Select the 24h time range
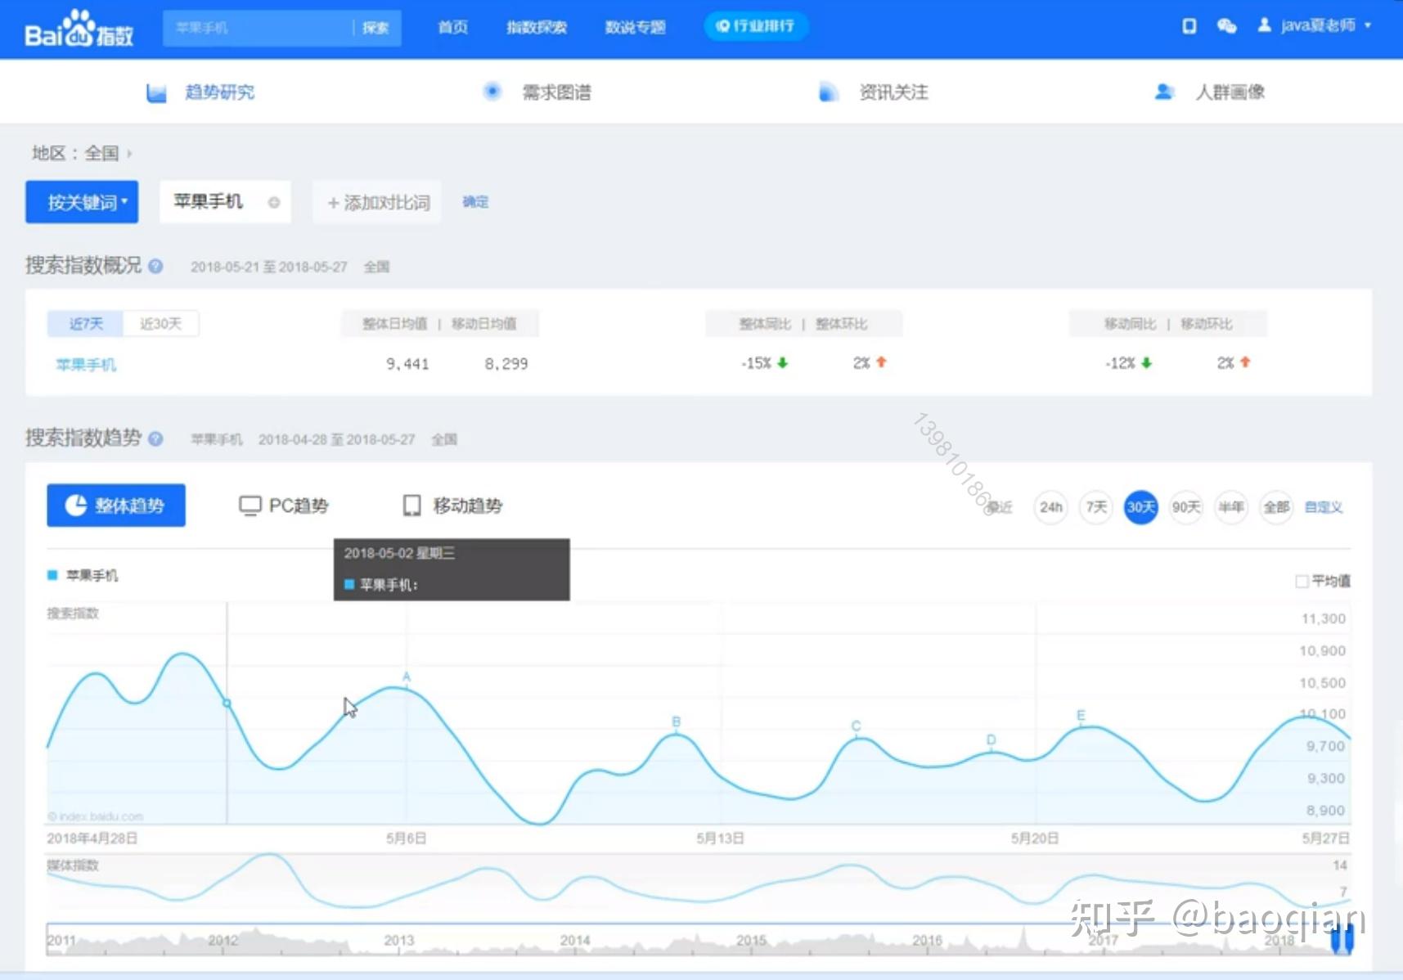The height and width of the screenshot is (980, 1403). (1050, 507)
